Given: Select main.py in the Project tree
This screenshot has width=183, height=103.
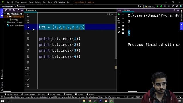Looking at the screenshot, I should pyautogui.click(x=14, y=20).
